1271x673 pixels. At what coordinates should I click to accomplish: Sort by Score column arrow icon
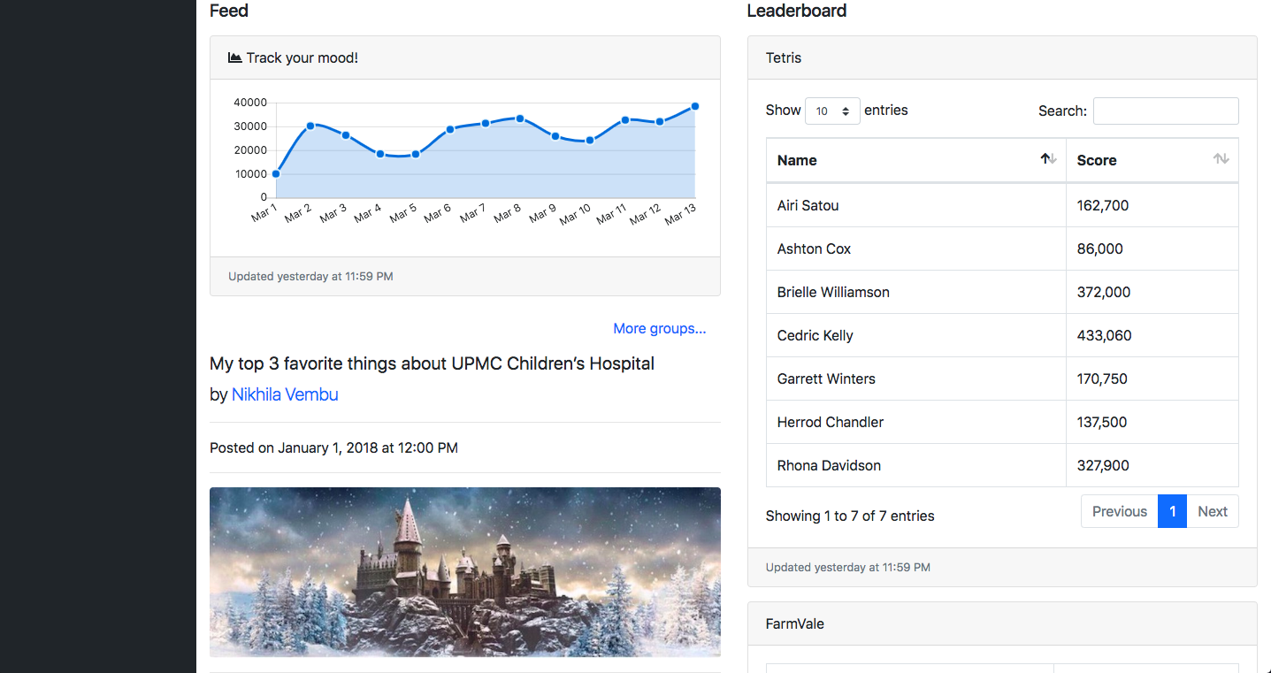[x=1221, y=159]
